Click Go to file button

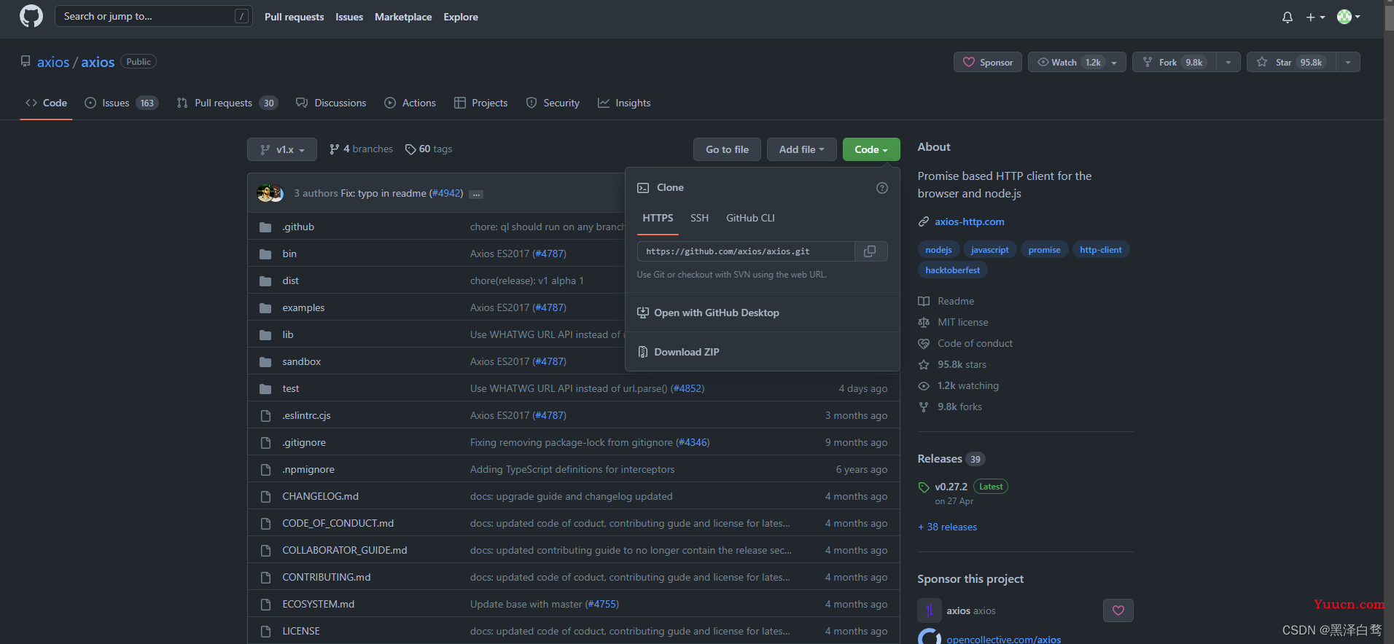click(x=727, y=149)
